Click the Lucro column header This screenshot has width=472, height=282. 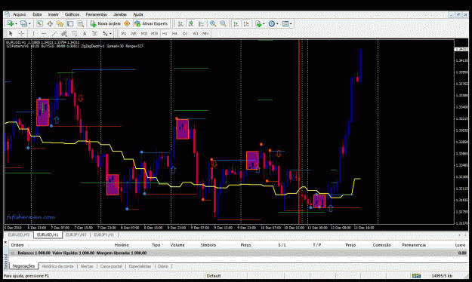coord(460,245)
